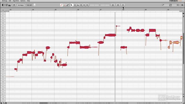The image size is (185, 104).
Task: Click the vertical scrollbar thumb
Action: click(x=184, y=48)
